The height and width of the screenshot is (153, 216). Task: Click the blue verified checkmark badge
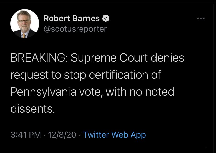tap(106, 18)
